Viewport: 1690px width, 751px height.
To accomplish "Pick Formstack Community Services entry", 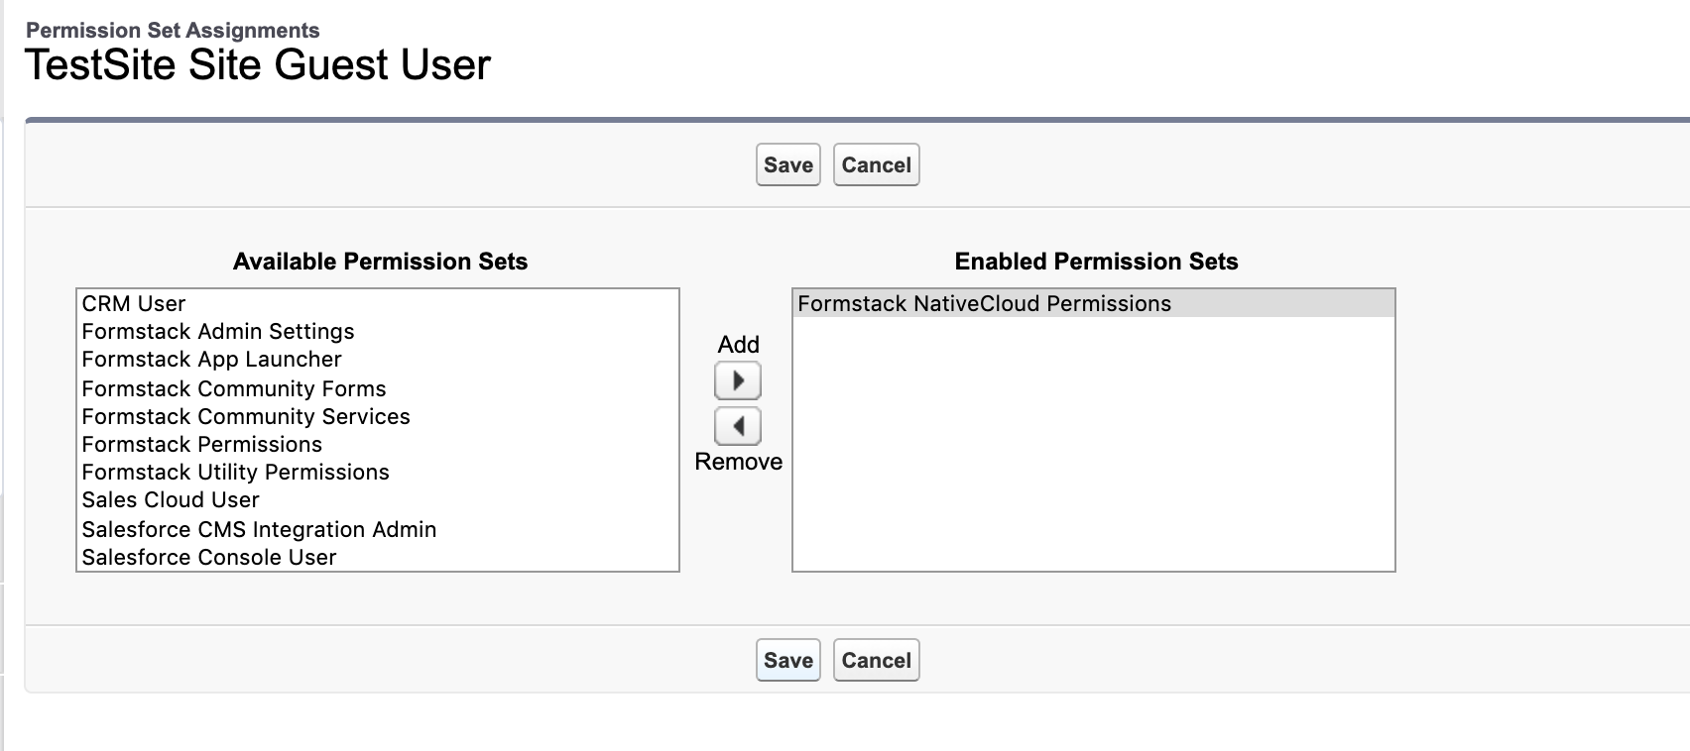I will (246, 417).
